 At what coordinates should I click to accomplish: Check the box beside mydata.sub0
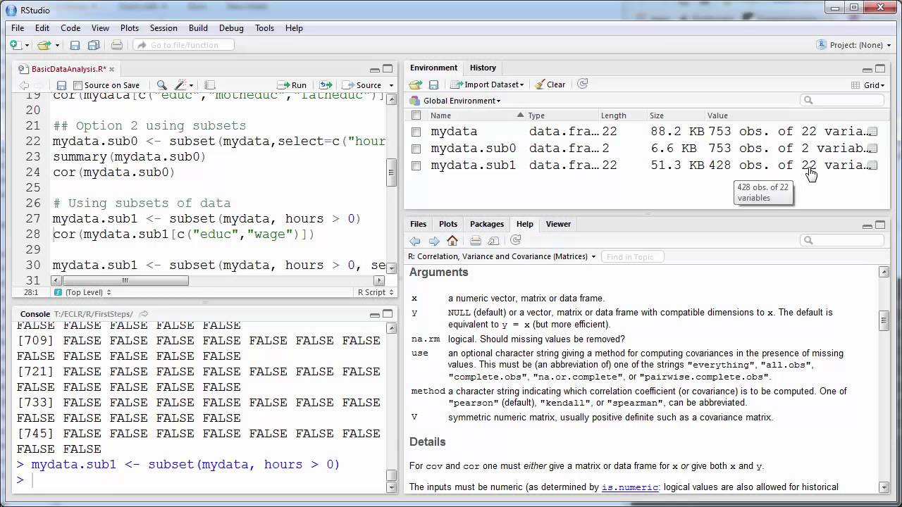(416, 149)
